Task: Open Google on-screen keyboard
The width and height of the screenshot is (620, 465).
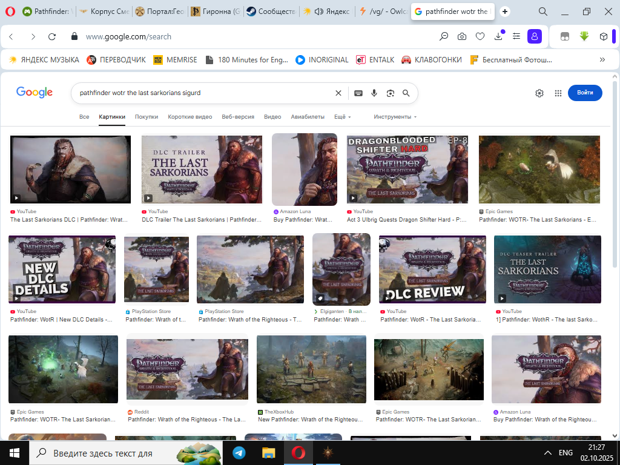Action: click(358, 93)
